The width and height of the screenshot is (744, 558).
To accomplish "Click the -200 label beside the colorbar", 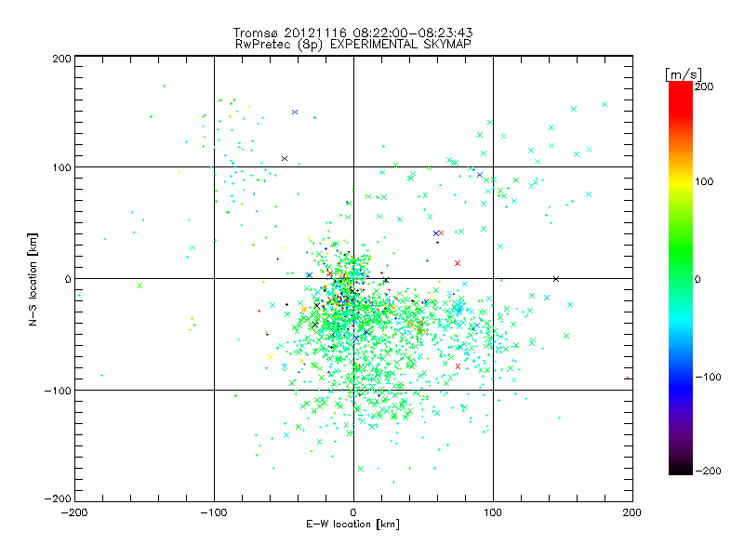I will tap(708, 471).
